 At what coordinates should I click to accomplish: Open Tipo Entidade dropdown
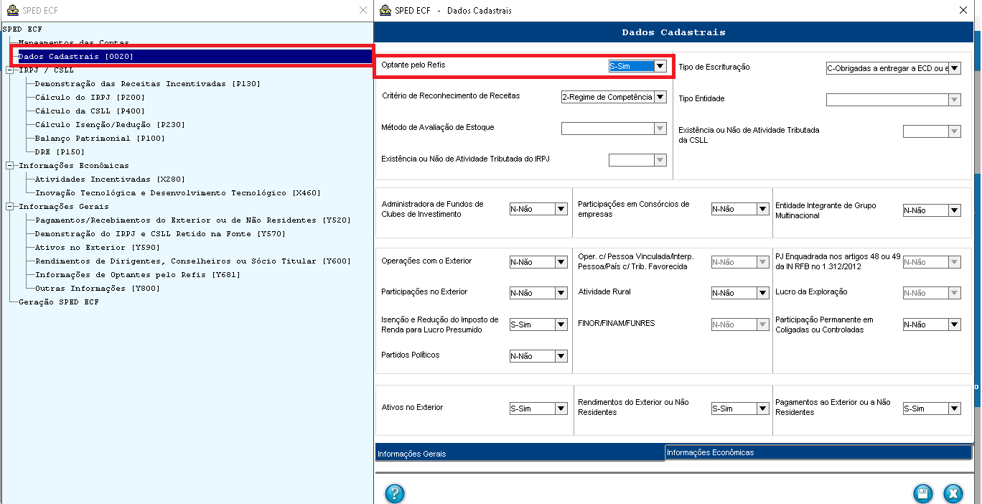(x=955, y=100)
